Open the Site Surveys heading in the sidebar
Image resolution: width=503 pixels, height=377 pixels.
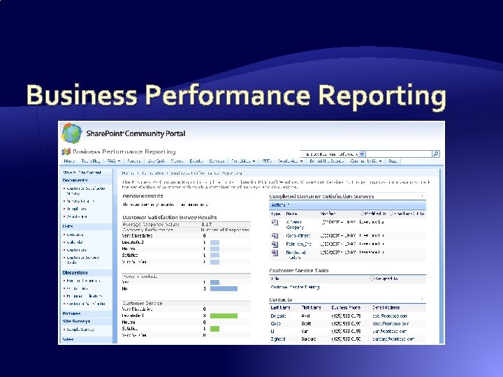coord(76,322)
